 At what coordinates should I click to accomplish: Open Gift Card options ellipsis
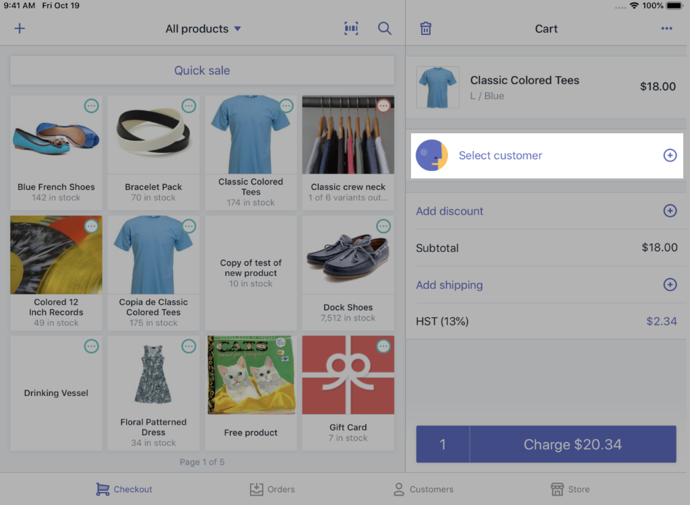[x=383, y=346]
